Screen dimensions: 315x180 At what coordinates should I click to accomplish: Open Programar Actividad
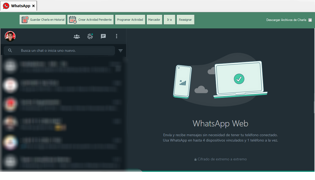130,20
